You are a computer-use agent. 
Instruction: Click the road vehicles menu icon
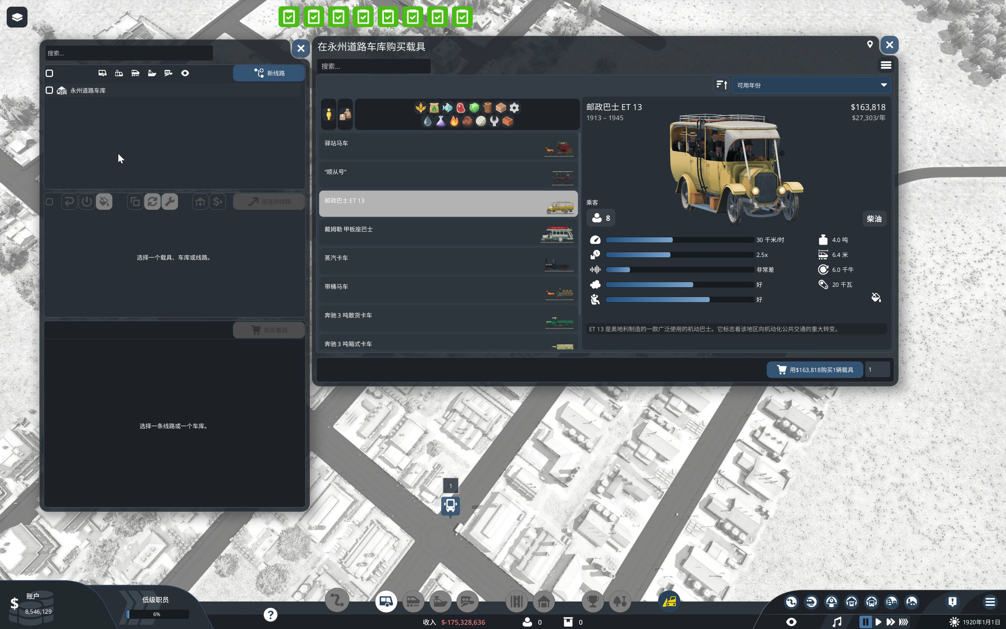point(386,602)
